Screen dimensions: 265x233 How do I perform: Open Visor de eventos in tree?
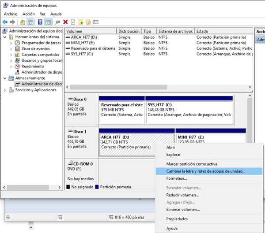tap(35, 49)
